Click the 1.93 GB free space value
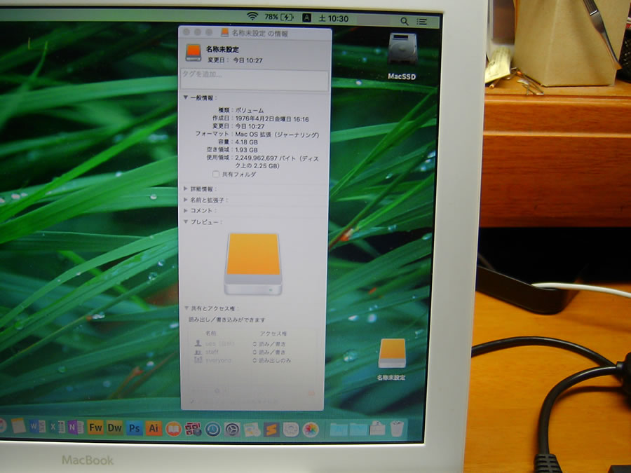The height and width of the screenshot is (473, 631). point(246,150)
